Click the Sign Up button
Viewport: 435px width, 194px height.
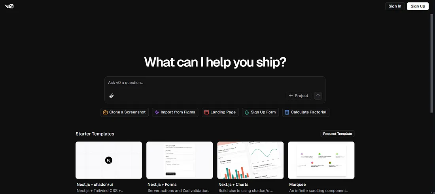pos(418,6)
